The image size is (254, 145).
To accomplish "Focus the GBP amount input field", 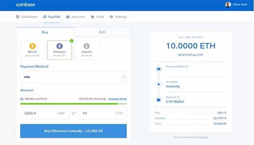I will (x=44, y=113).
